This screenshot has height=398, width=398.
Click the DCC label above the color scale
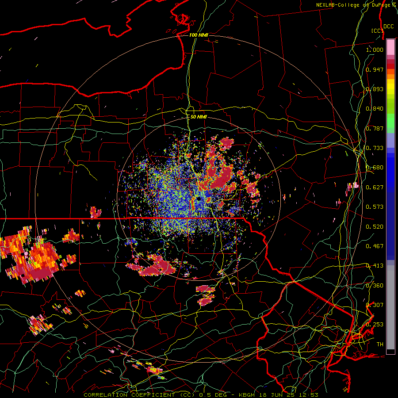point(388,27)
